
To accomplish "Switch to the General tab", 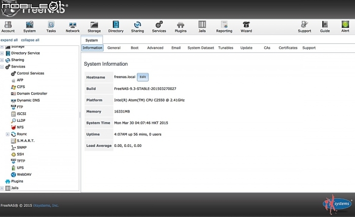I will point(114,48).
